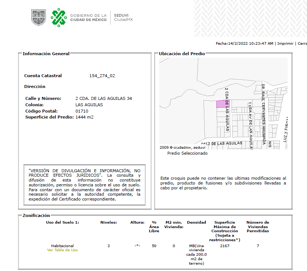This screenshot has width=307, height=271.
Task: Click the Cerrar link at top right
Action: click(x=302, y=43)
